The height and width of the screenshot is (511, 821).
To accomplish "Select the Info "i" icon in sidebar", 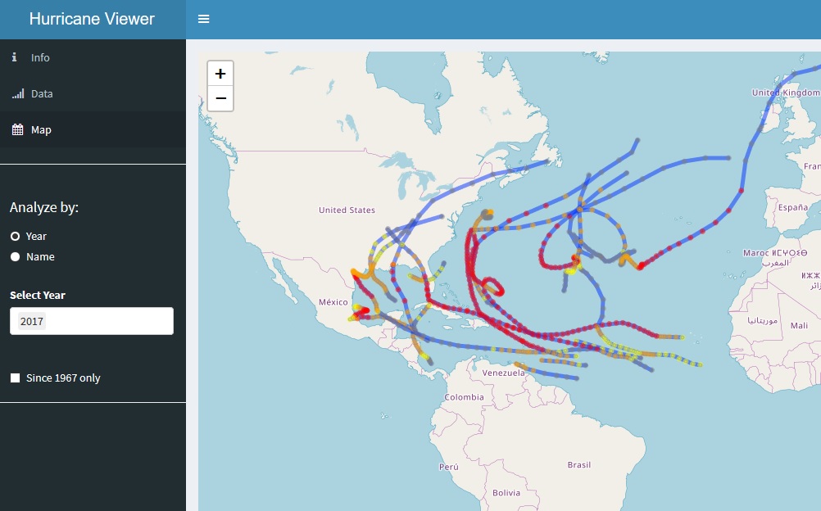I will click(13, 57).
